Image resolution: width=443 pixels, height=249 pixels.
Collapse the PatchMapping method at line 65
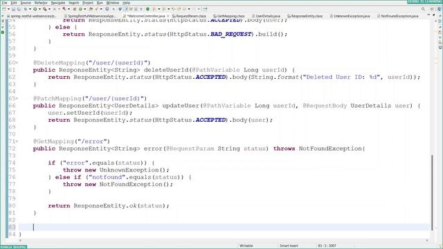[x=17, y=98]
